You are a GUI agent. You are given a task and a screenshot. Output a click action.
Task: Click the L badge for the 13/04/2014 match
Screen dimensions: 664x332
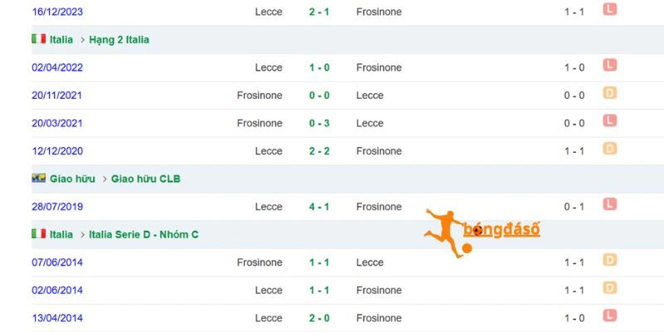(610, 315)
